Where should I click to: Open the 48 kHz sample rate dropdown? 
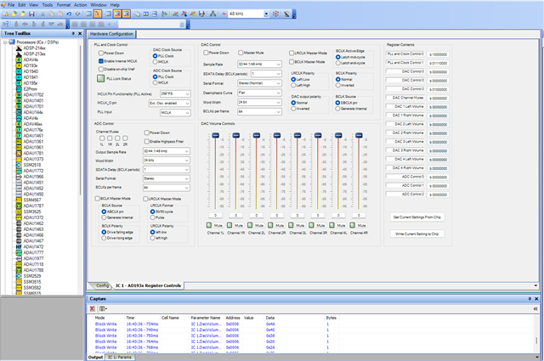[x=266, y=14]
